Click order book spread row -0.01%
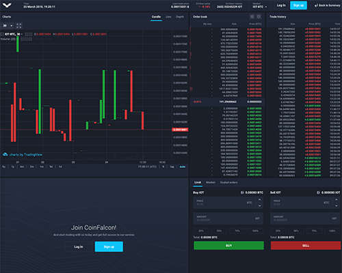Viewport: 342px width, 273px height. point(228,102)
